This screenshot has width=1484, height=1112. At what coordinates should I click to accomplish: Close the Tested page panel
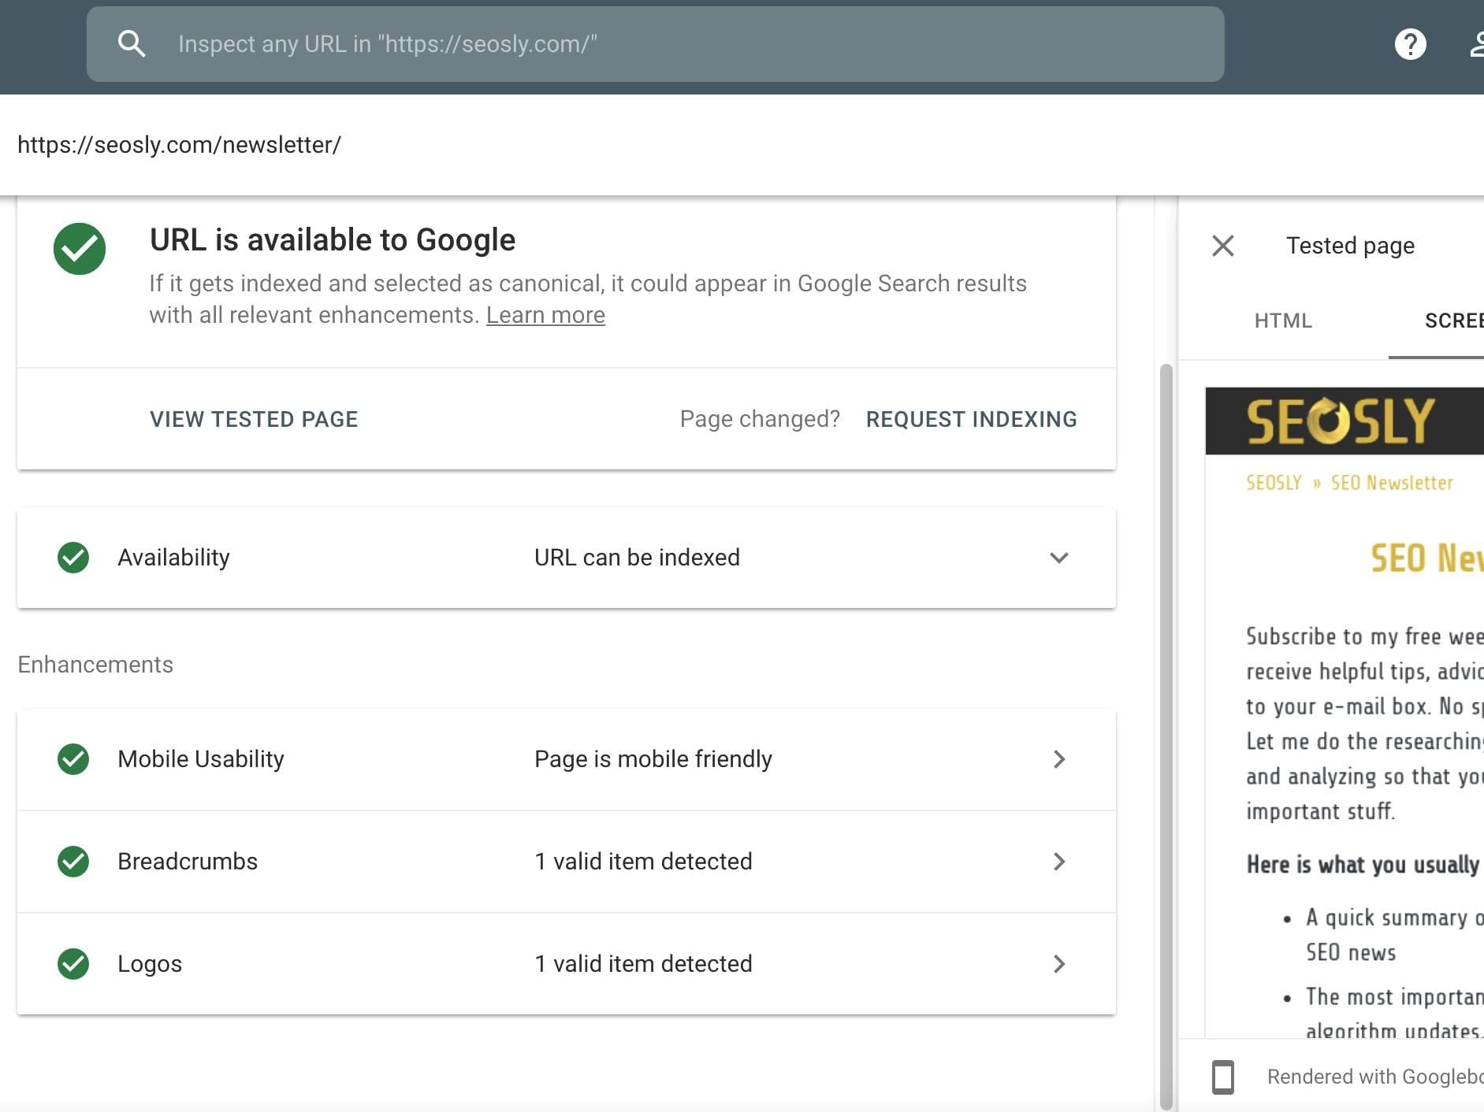tap(1223, 246)
